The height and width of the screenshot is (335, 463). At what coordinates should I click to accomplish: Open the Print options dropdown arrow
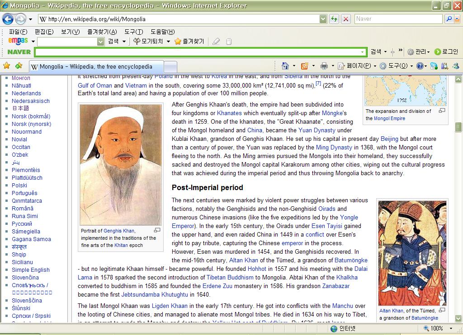click(333, 66)
